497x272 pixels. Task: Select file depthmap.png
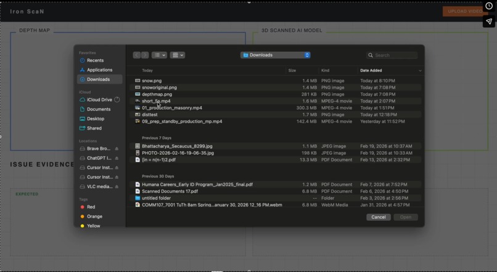click(x=275, y=94)
